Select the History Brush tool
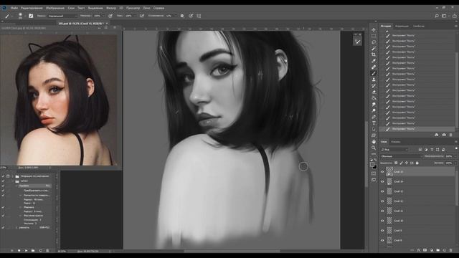This screenshot has height=258, width=459. (374, 86)
